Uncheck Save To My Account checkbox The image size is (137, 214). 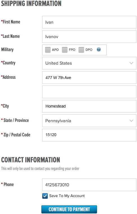[45, 196]
